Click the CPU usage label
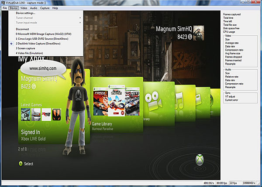This screenshot has width=262, height=187. (229, 32)
